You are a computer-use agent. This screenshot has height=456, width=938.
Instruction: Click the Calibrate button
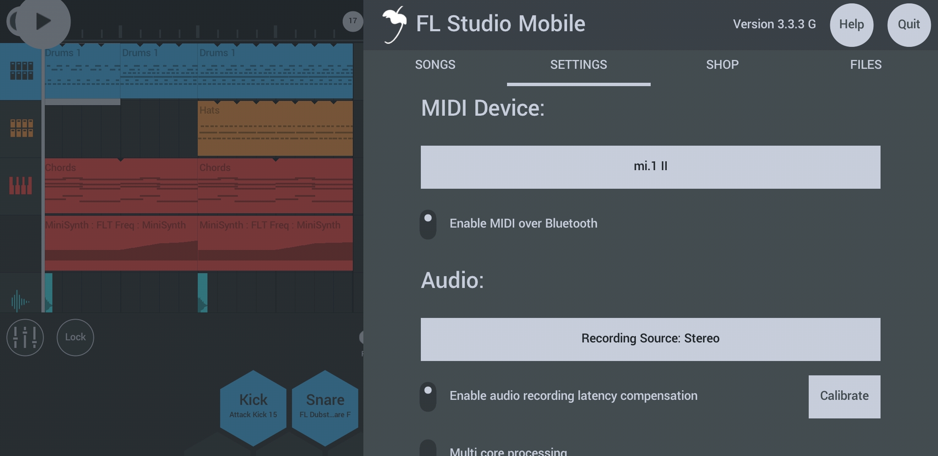[x=845, y=397]
